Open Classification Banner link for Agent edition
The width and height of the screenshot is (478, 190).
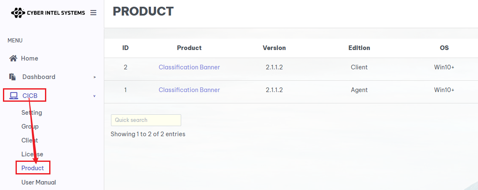189,90
